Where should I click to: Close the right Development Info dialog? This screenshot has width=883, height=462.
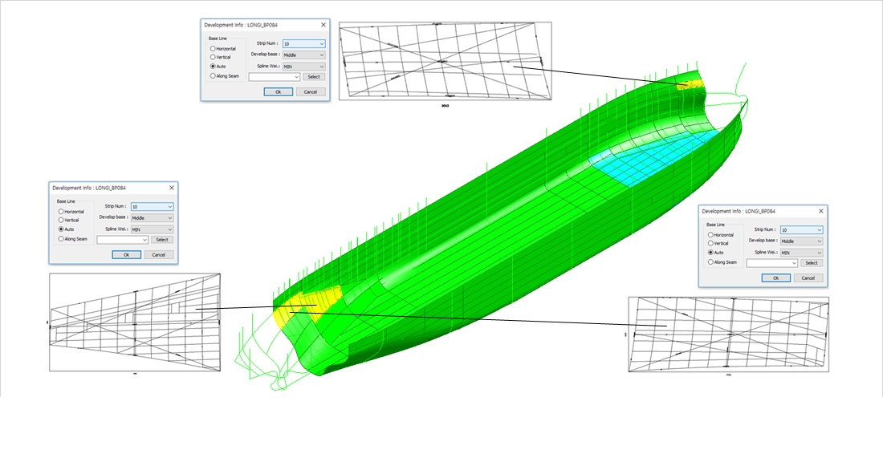820,212
